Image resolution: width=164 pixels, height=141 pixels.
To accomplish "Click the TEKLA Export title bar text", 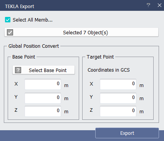I will (x=20, y=7).
